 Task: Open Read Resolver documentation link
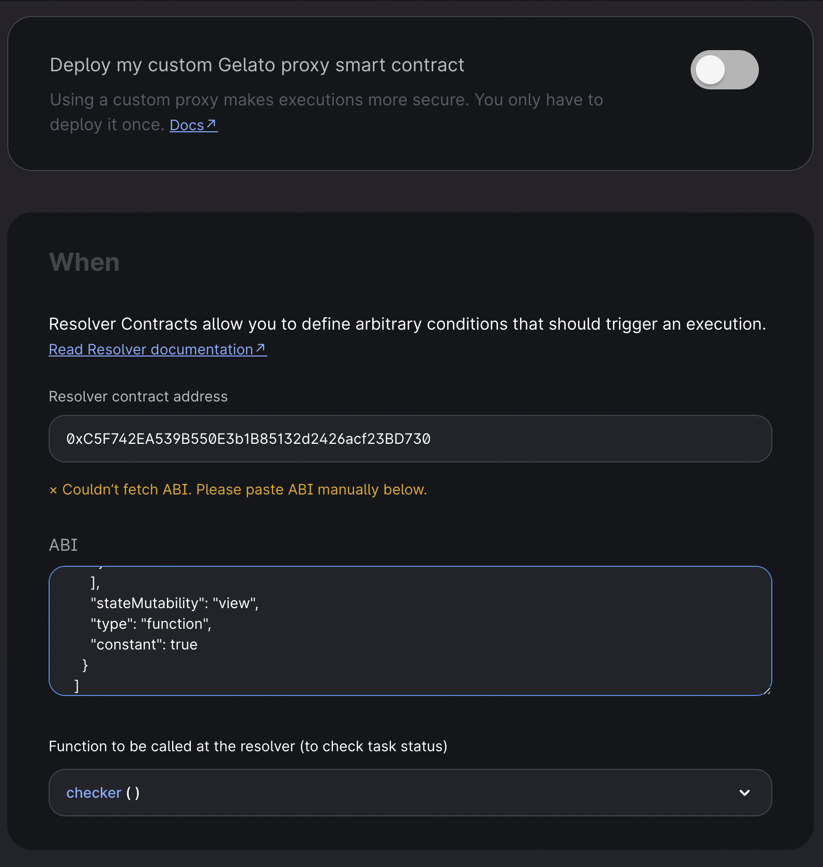[151, 350]
